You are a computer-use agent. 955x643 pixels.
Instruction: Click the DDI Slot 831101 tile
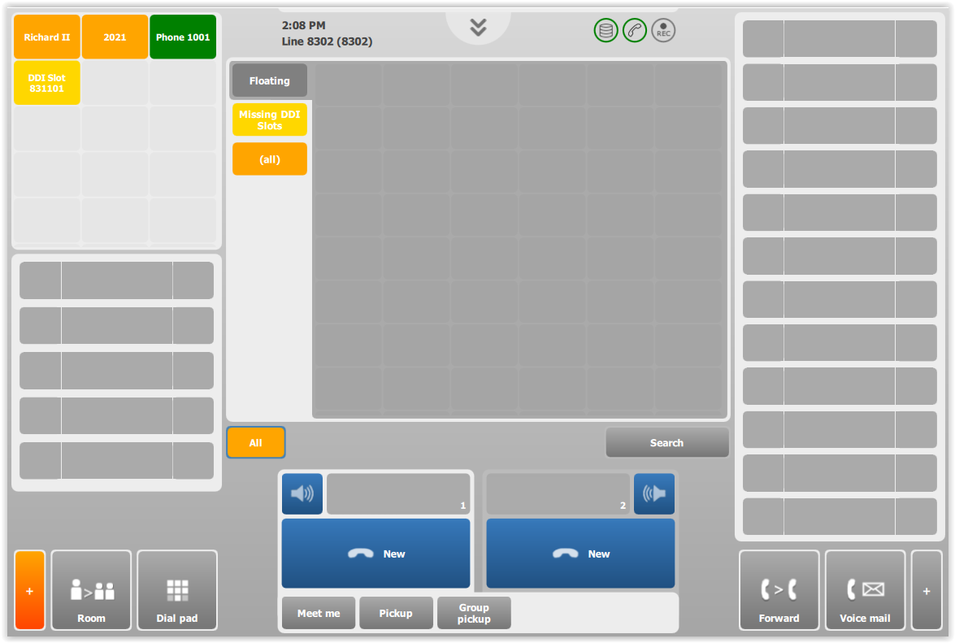47,83
